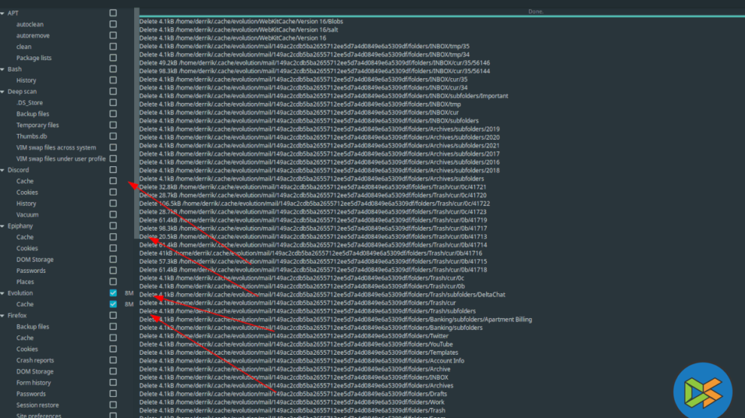Click the 106.5kB 'Trash/cur/0c/41722' log line
Viewport: 745px width, 418px height.
315,204
